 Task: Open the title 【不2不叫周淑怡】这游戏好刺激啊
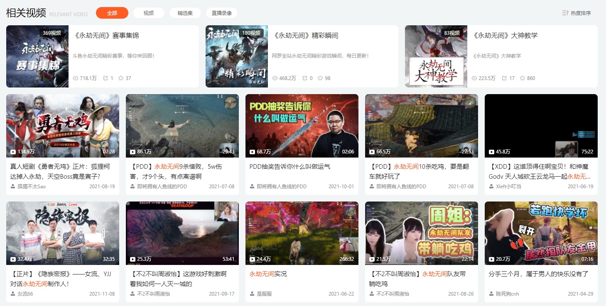click(x=179, y=279)
